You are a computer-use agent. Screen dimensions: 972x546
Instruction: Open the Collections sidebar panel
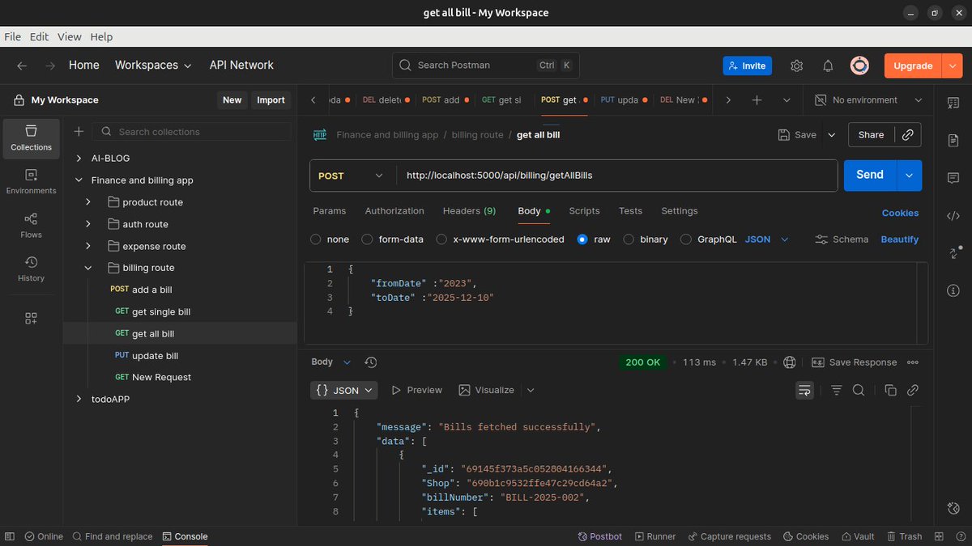coord(31,138)
